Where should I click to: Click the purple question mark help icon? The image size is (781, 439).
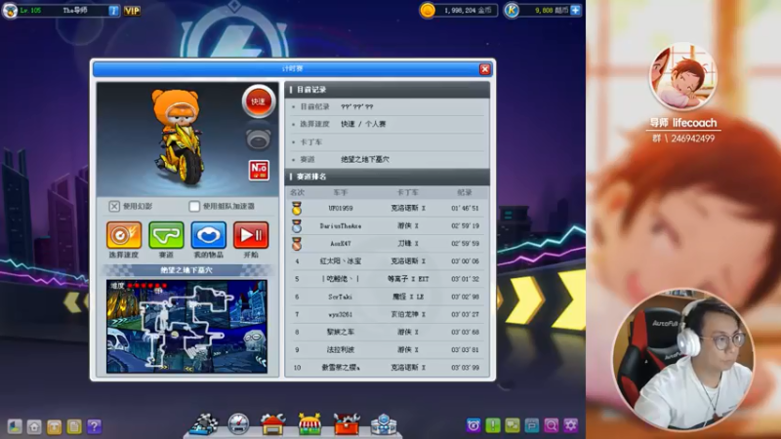click(94, 426)
